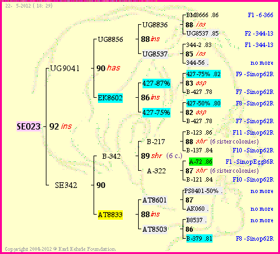Screen dimensions: 280x254
Task: Click the F10 -Sinop62R link beside B-137
Action: tap(253, 150)
